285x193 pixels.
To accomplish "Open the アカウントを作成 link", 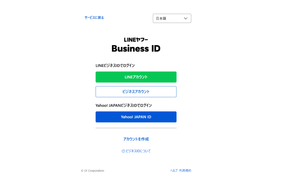I will click(x=136, y=139).
